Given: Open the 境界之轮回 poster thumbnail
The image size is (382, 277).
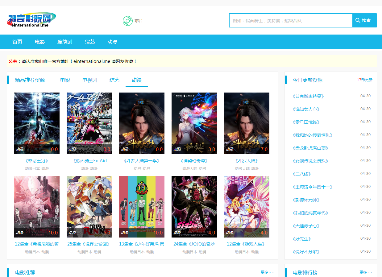Looking at the screenshot, I should 89,207.
